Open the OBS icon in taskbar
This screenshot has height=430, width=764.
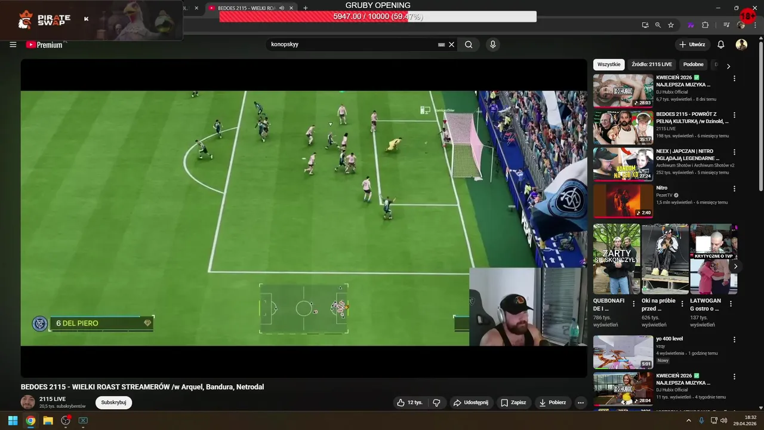pyautogui.click(x=66, y=420)
